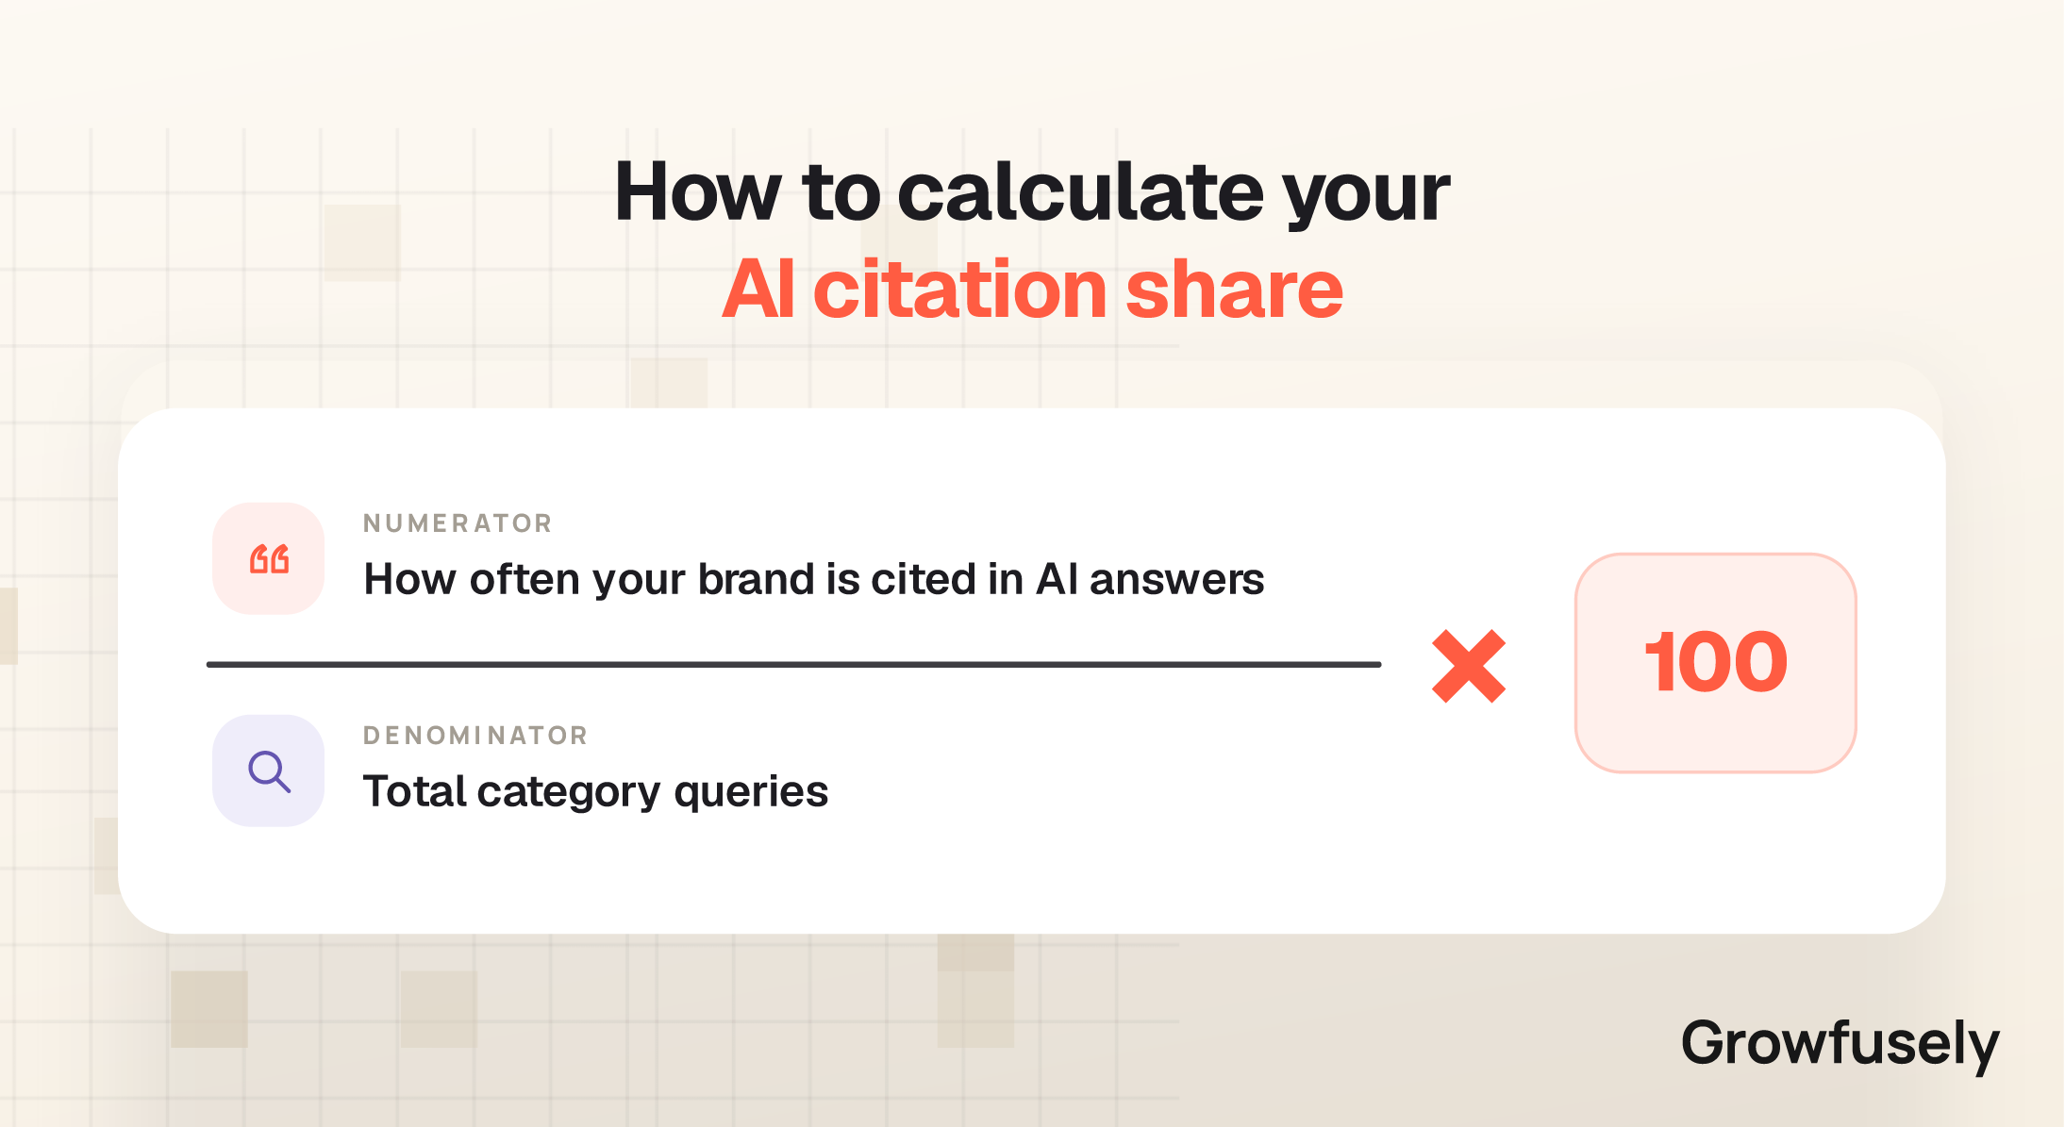
Task: Select the 'Total category queries' text
Action: (x=595, y=791)
